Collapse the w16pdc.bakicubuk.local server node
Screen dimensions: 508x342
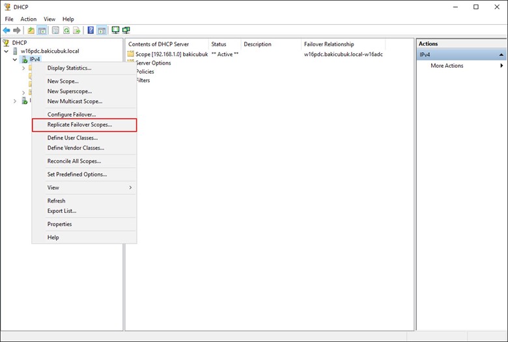pyautogui.click(x=7, y=51)
